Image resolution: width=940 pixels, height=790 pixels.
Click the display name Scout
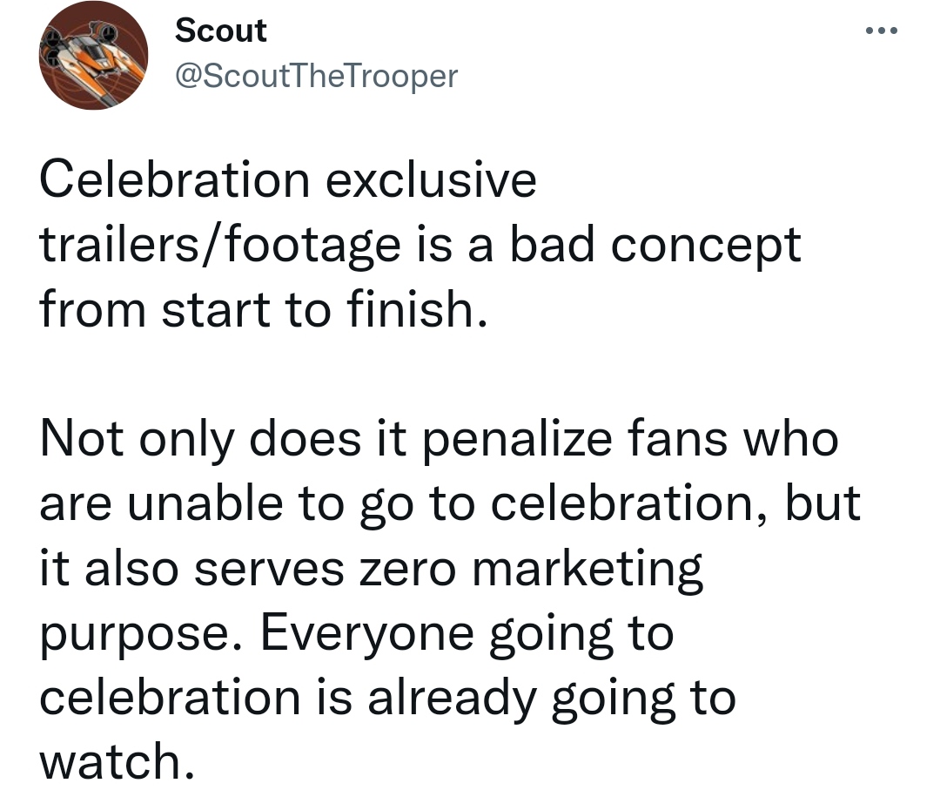(220, 30)
